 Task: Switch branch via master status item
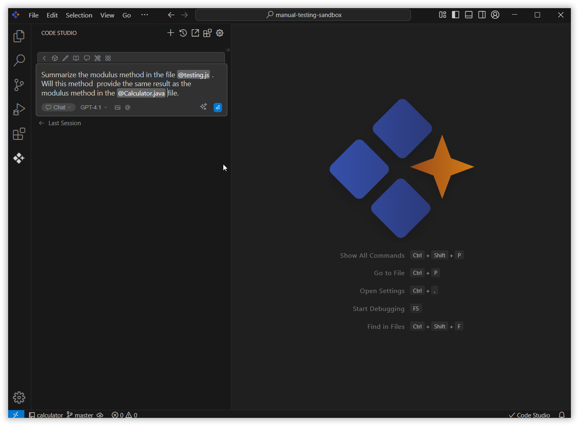[x=80, y=415]
